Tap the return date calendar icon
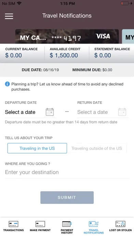 (x=122, y=112)
